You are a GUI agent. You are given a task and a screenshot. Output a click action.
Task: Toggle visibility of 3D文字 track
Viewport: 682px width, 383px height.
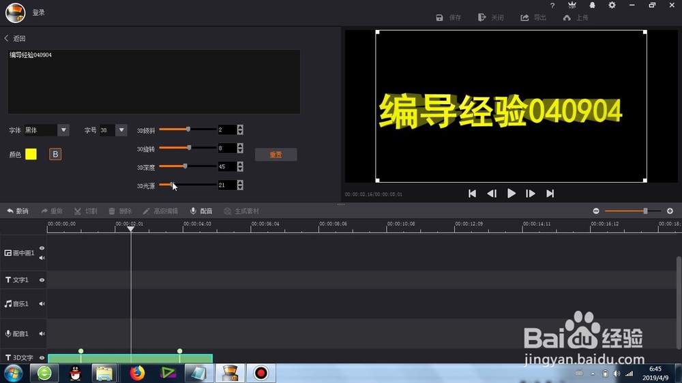42,358
